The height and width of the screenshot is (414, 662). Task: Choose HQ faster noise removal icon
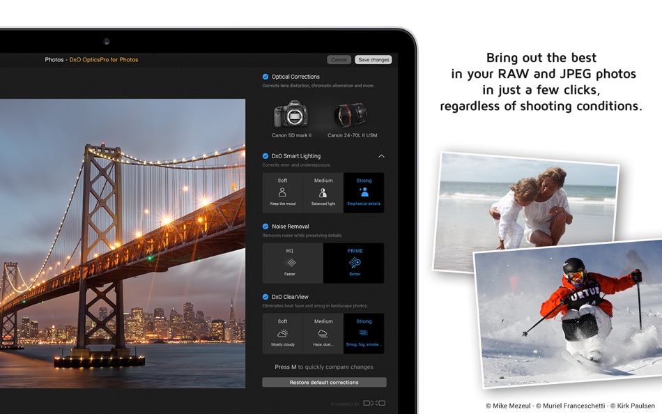pyautogui.click(x=291, y=263)
